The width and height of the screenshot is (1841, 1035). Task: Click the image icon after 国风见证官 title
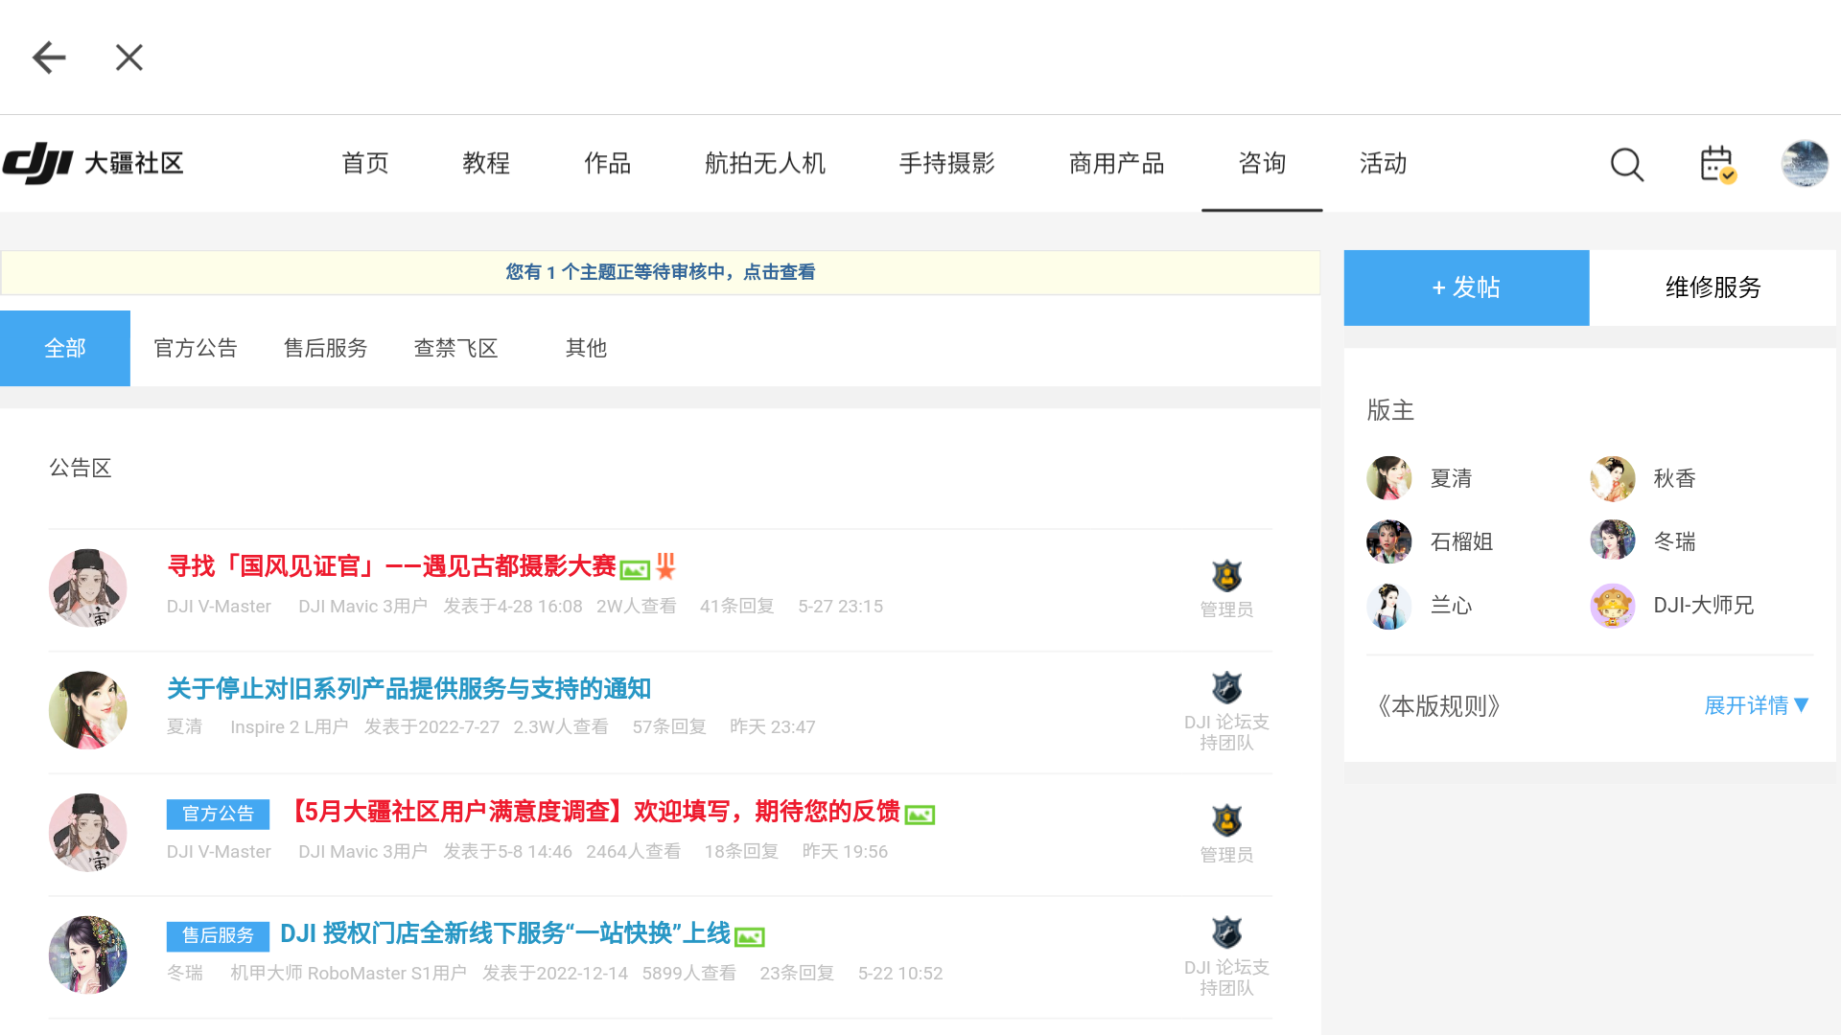coord(635,570)
